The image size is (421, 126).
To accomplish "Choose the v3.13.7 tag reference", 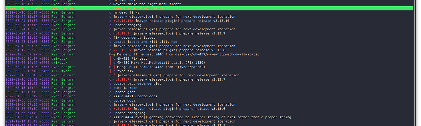I will click(122, 80).
